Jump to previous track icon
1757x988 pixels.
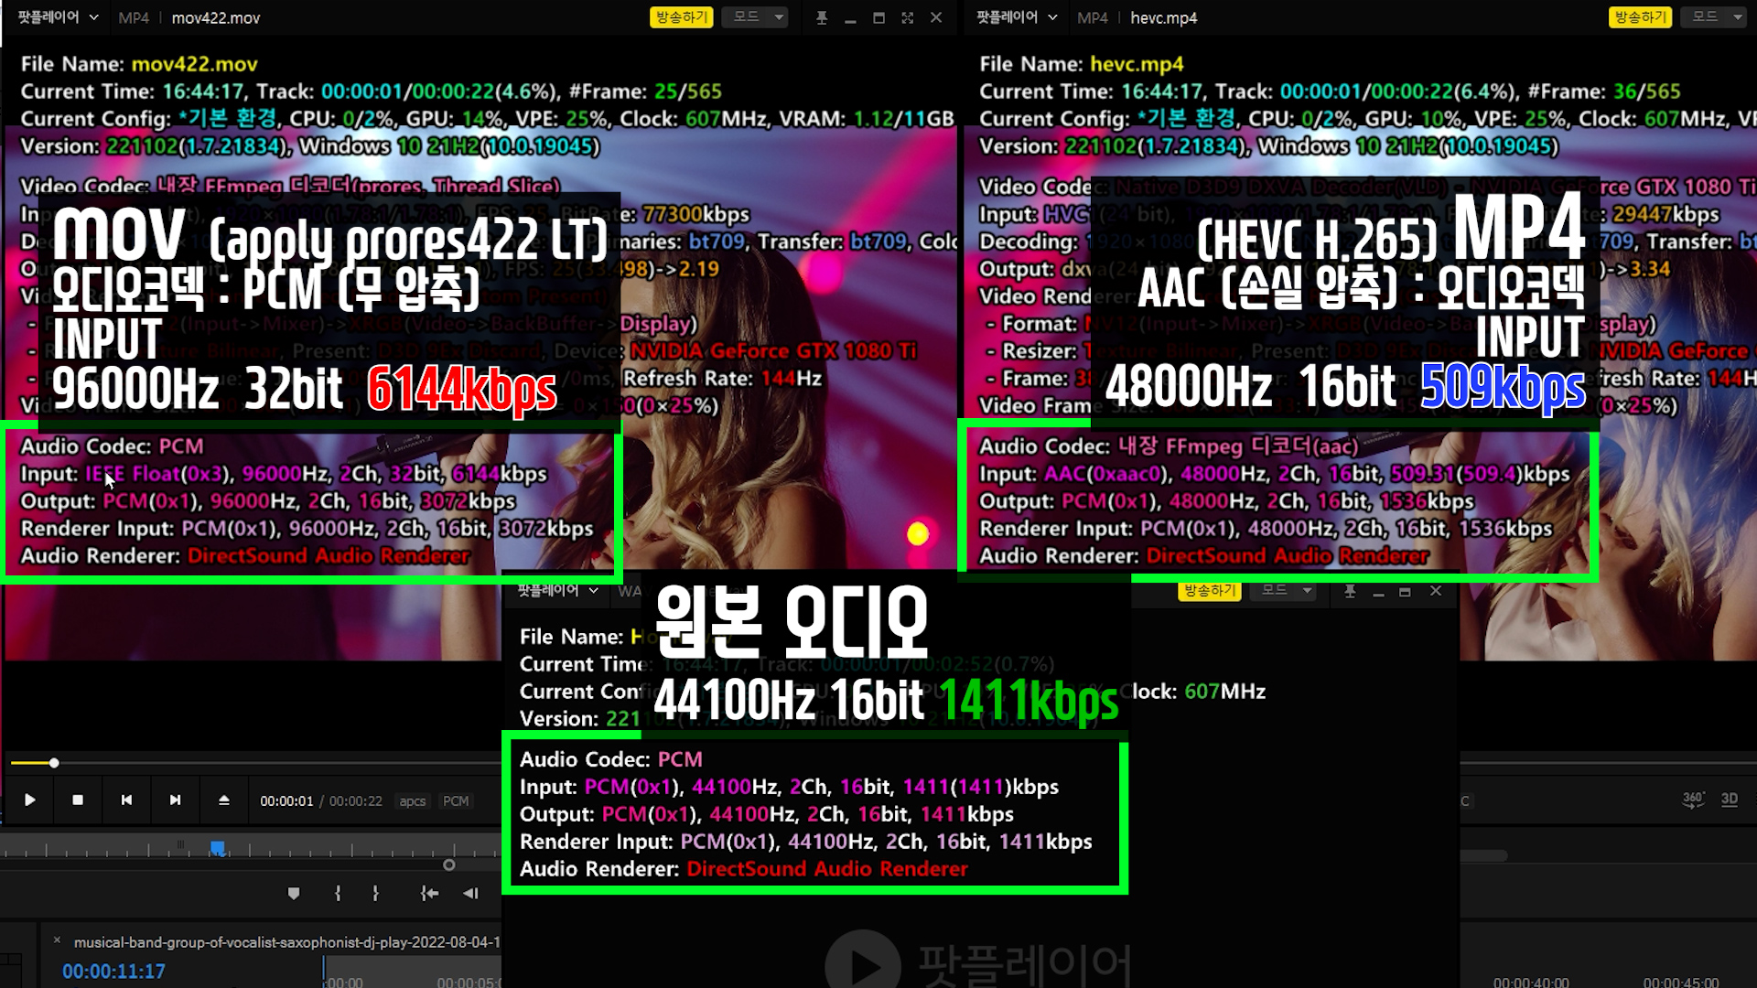coord(126,800)
